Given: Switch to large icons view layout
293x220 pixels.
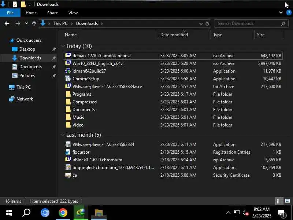Looking at the screenshot, I should [x=288, y=201].
